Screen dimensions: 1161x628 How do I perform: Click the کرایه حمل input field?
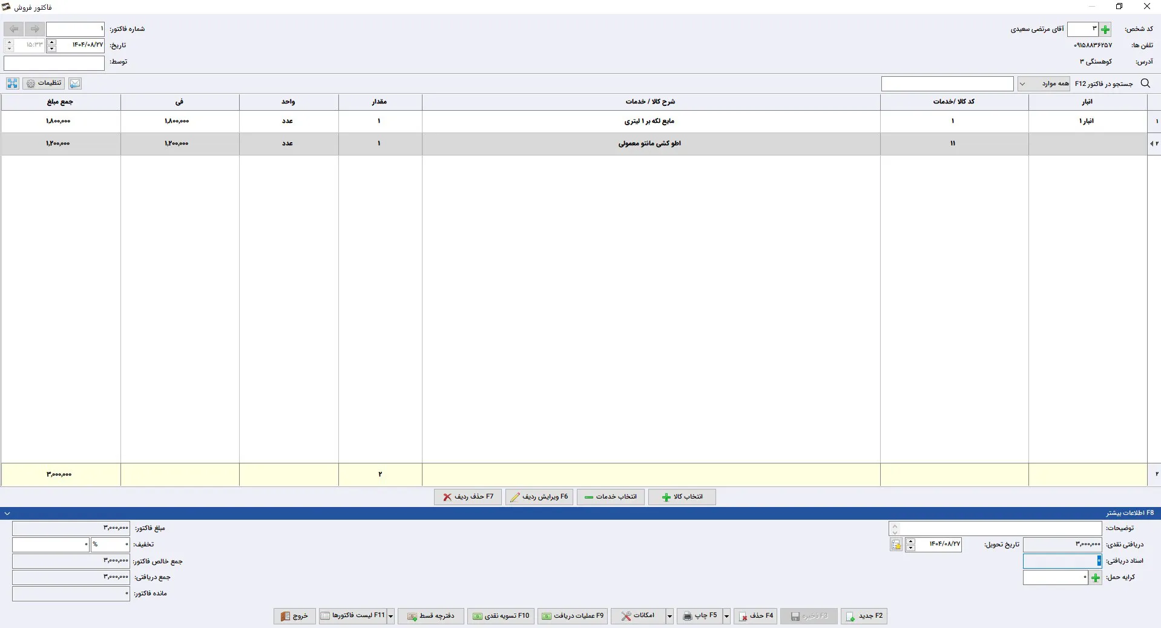click(1056, 577)
